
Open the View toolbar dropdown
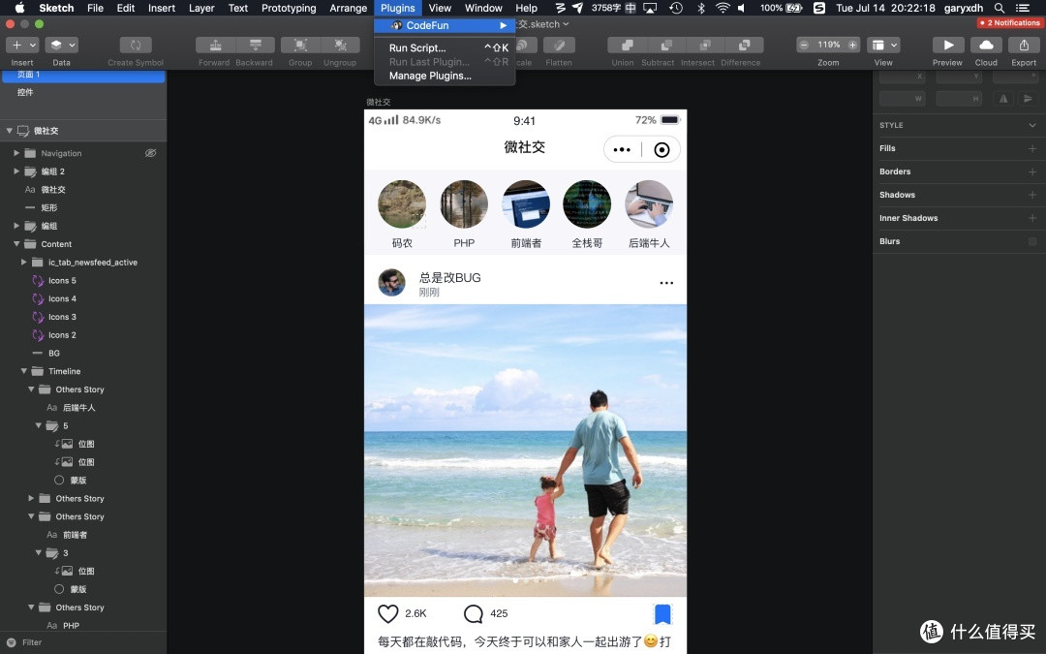[884, 45]
